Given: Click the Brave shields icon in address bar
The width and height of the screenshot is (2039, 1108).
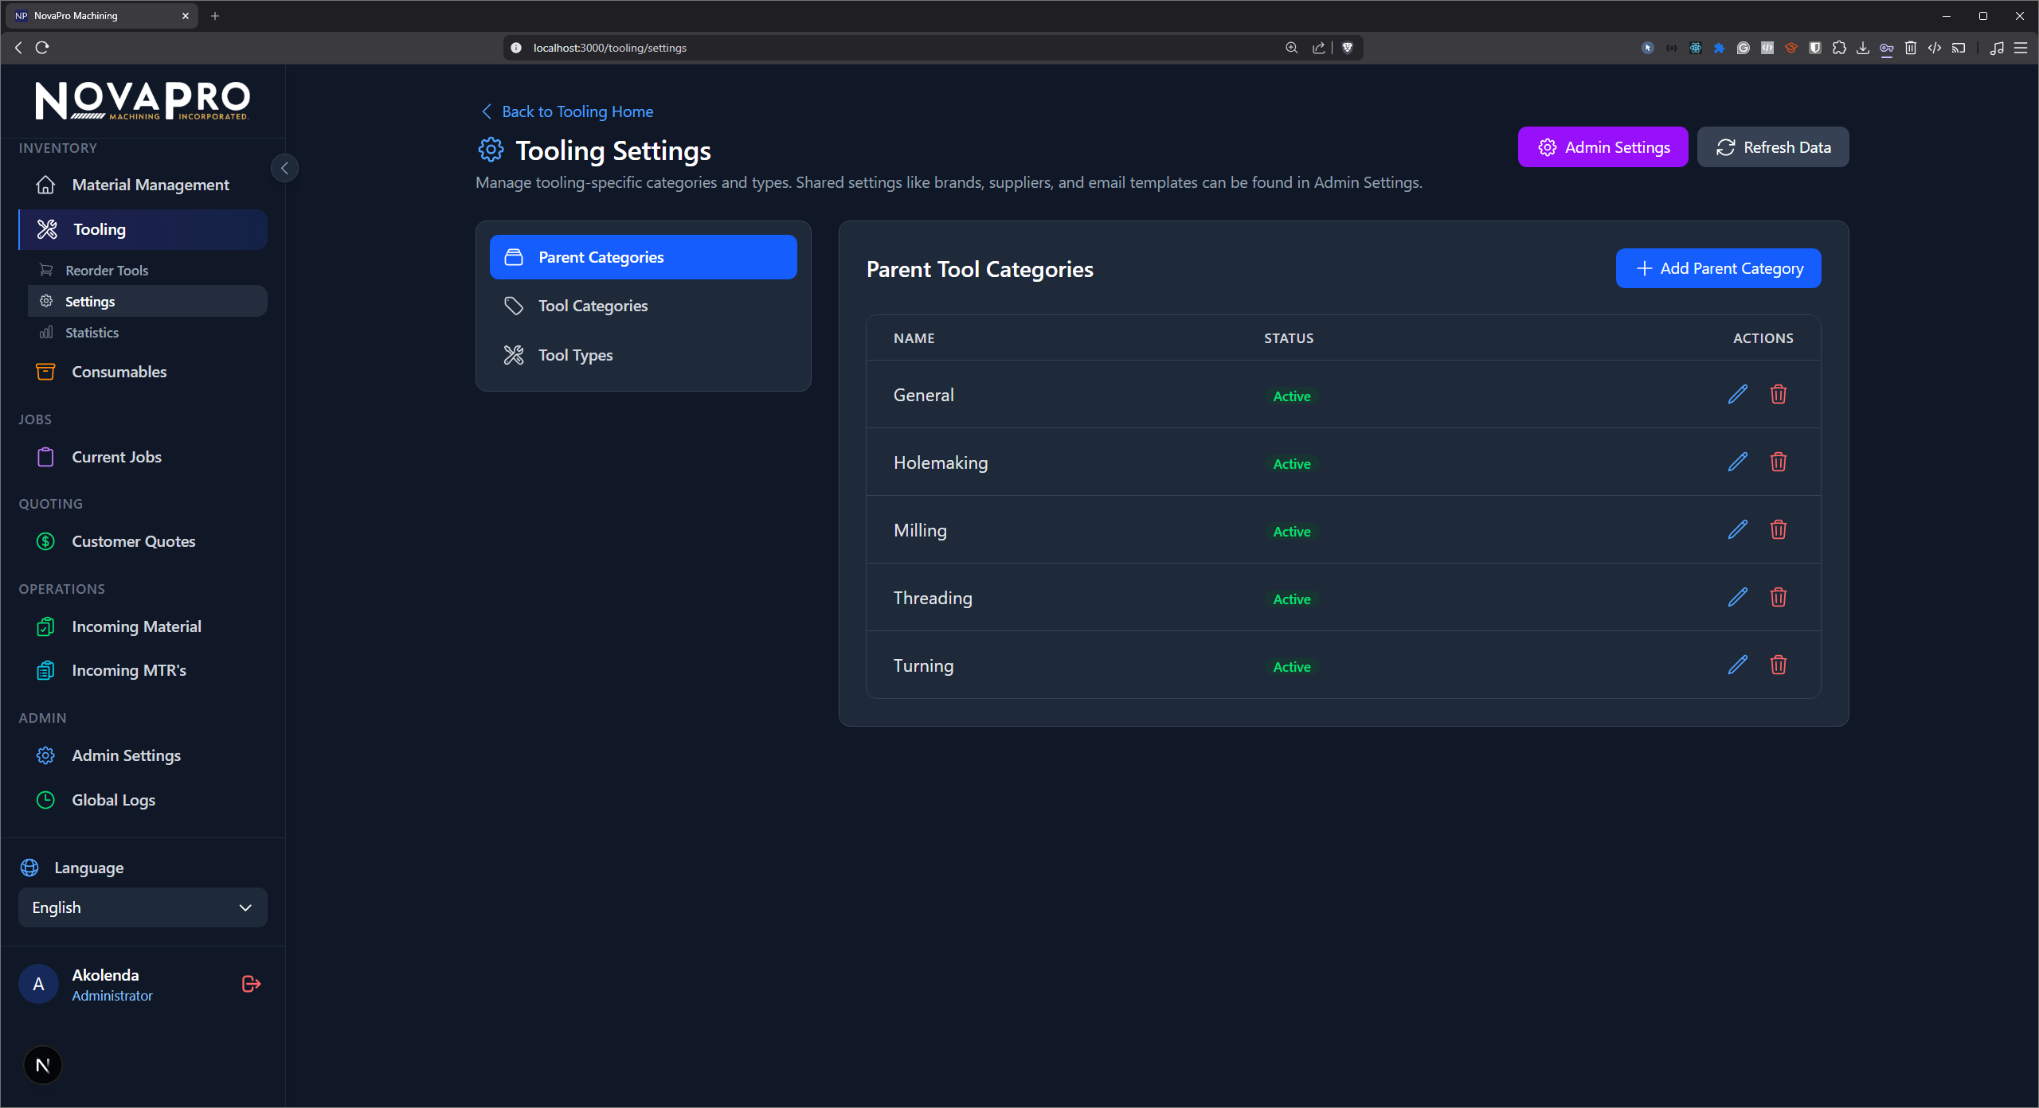Looking at the screenshot, I should point(1348,48).
